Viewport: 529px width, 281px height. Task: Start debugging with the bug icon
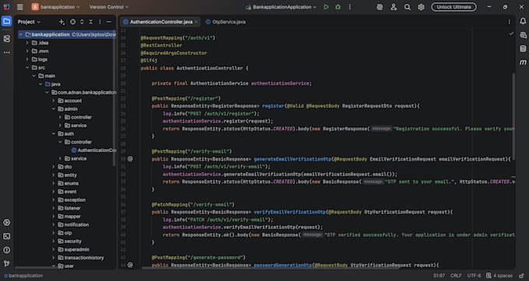click(338, 7)
